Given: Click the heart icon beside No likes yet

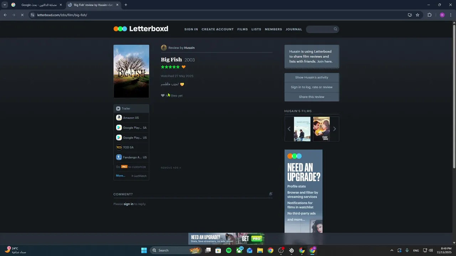Looking at the screenshot, I should pos(163,95).
